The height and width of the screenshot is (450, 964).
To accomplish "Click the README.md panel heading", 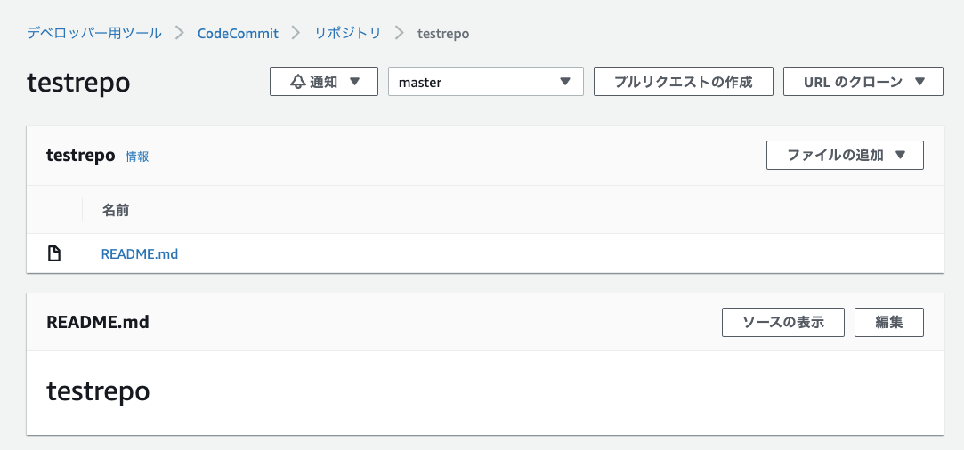I will pos(98,322).
